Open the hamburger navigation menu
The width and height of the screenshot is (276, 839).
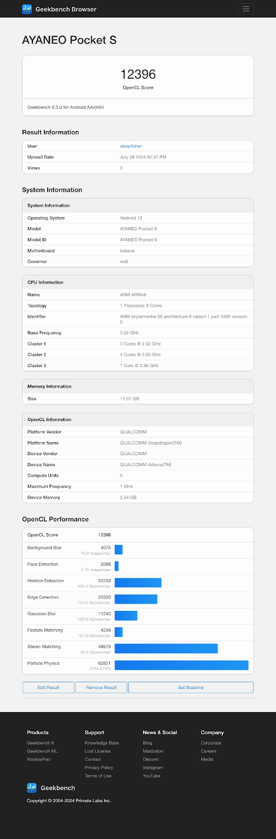click(x=246, y=9)
